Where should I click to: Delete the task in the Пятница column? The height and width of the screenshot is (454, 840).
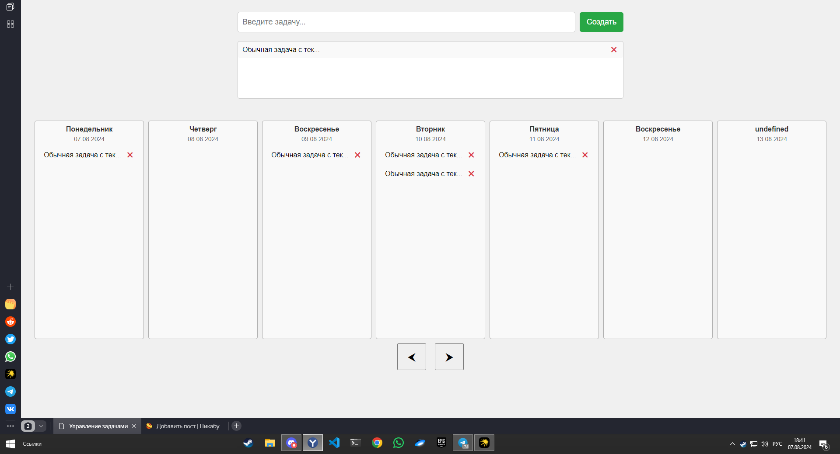point(585,155)
